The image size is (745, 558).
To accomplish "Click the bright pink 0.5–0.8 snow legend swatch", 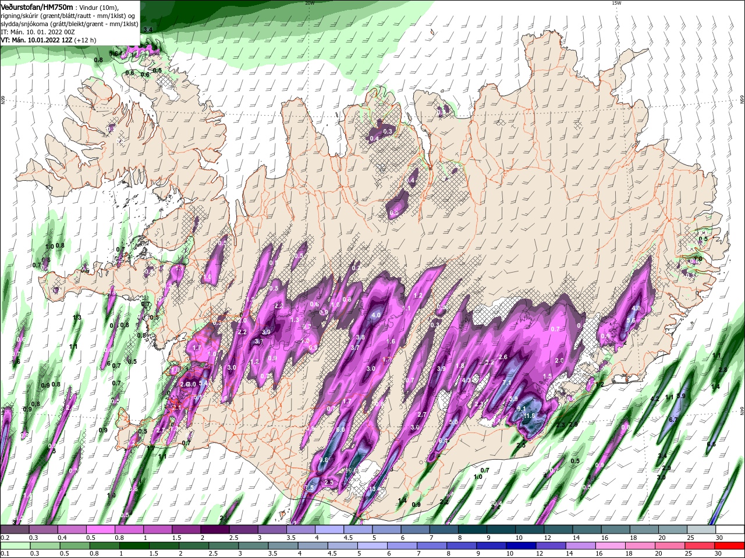I will (100, 530).
